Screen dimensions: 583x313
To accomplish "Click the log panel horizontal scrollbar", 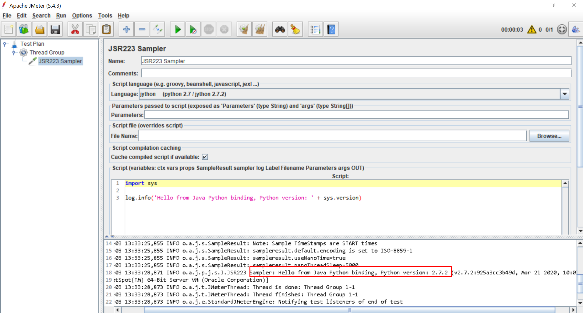I will (349, 310).
